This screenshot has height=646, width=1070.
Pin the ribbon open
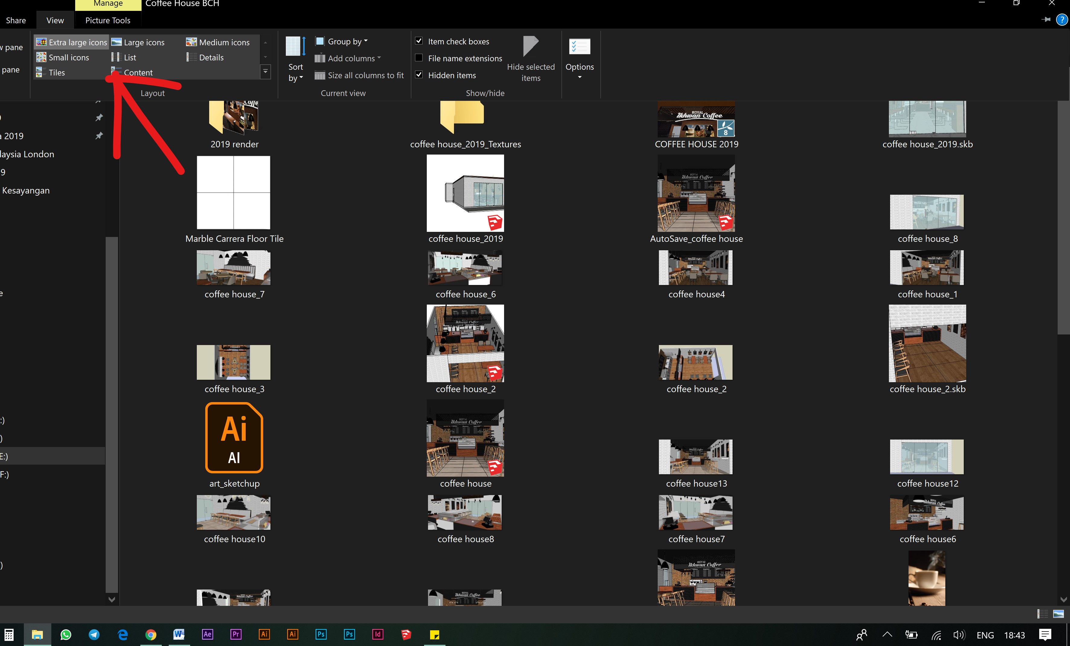(1046, 20)
